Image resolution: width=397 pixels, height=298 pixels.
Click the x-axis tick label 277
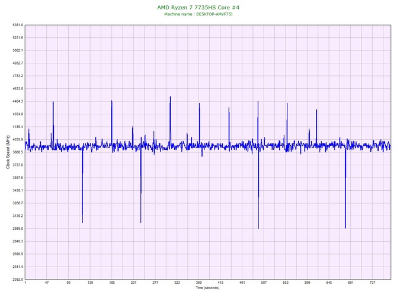(x=155, y=283)
